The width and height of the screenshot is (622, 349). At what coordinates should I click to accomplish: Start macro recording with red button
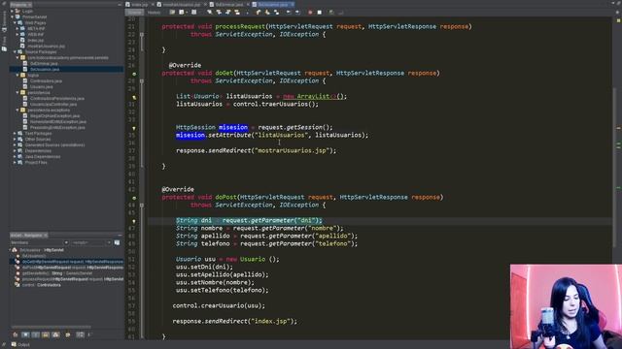[310, 13]
